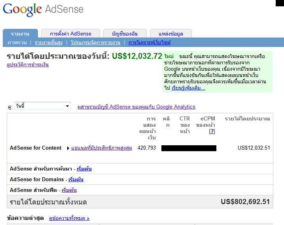Open the แชนแนลที่มีประสิทธิภาพสูงสุด link
The height and width of the screenshot is (225, 284).
102,148
